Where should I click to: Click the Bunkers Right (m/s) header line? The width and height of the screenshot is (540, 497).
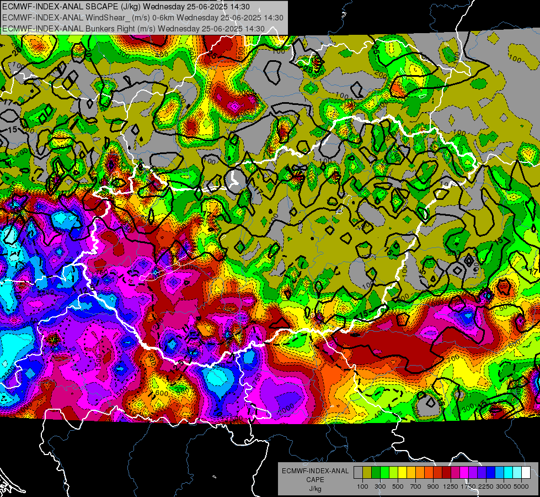click(133, 29)
